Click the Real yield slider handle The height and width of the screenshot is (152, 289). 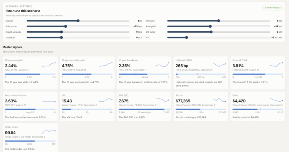[210, 26]
